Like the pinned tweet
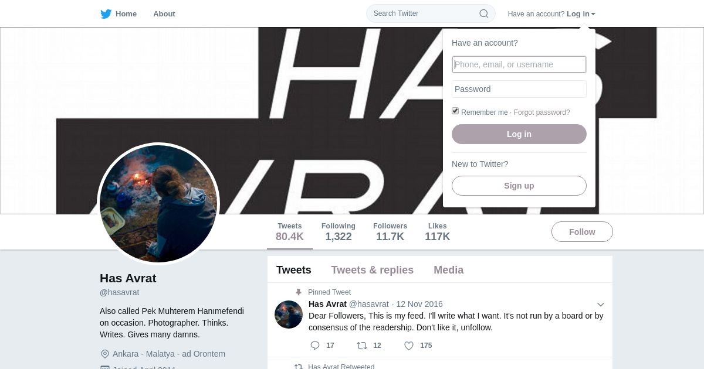This screenshot has height=369, width=704. [409, 346]
